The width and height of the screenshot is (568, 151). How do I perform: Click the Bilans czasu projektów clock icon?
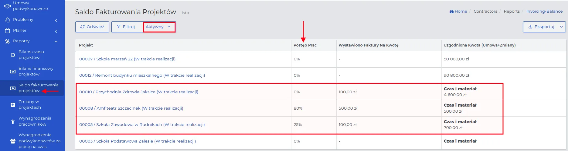[13, 55]
